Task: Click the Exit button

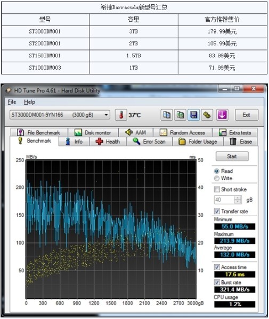Action: [x=247, y=115]
